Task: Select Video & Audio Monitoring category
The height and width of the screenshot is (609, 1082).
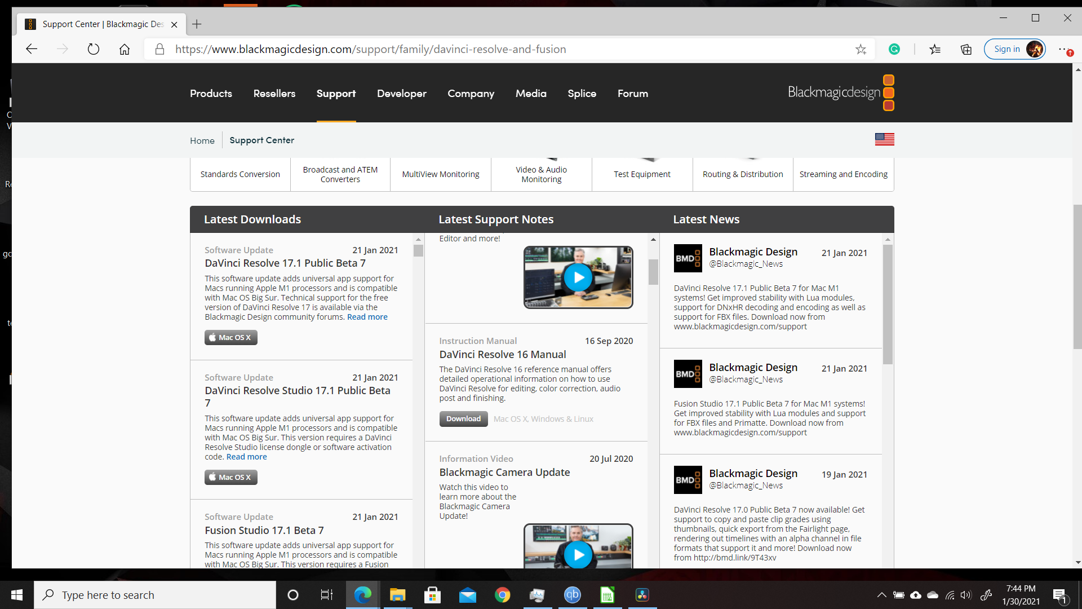Action: click(542, 174)
